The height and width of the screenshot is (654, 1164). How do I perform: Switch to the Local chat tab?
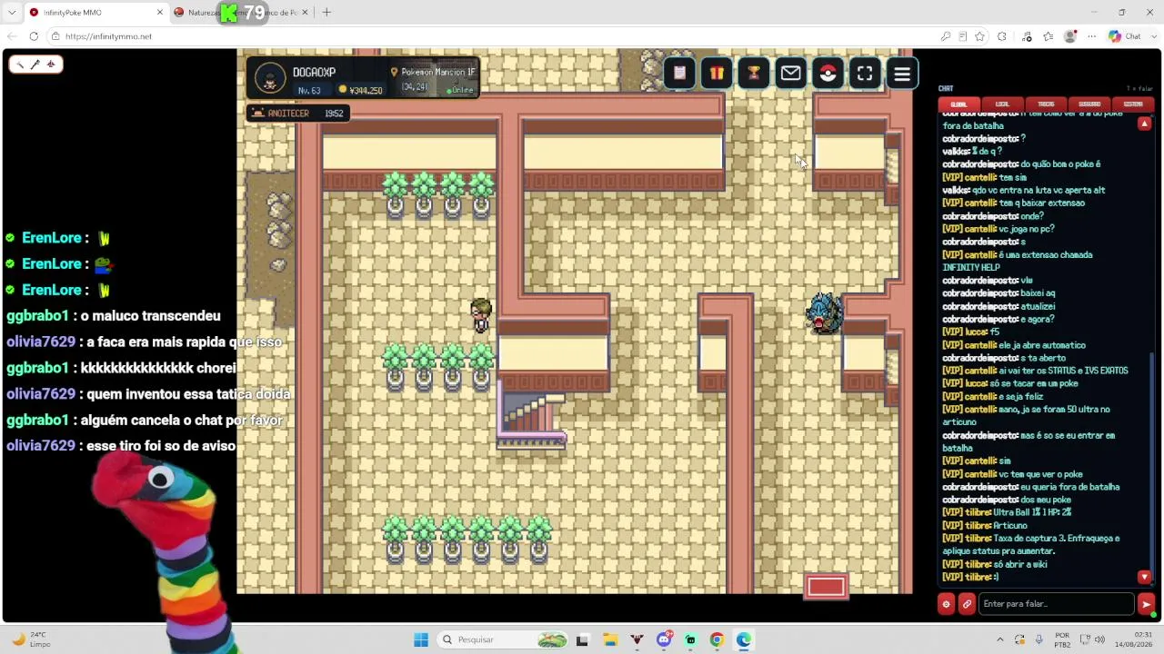coord(1002,104)
